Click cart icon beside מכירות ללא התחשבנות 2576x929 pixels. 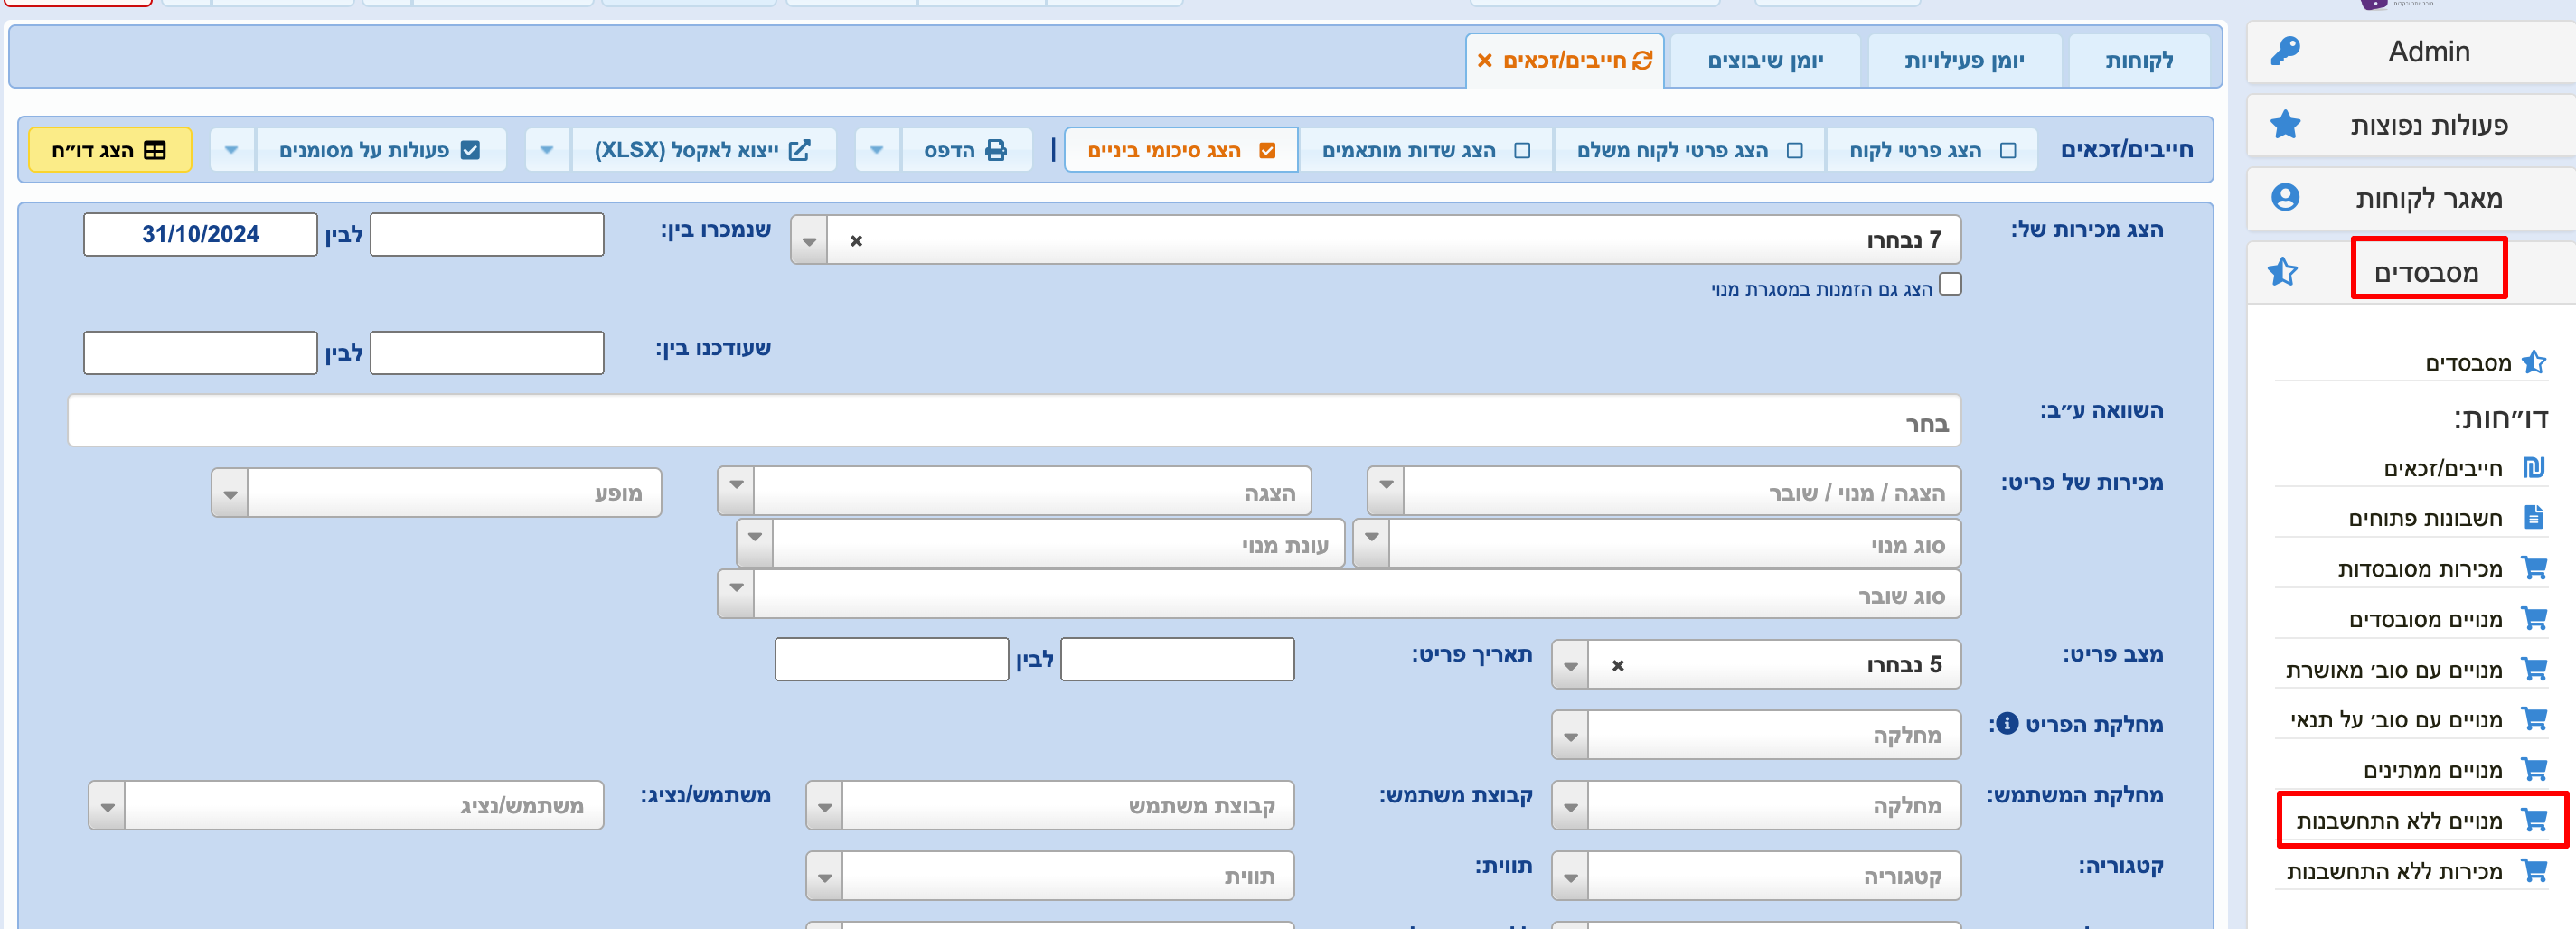click(x=2534, y=871)
